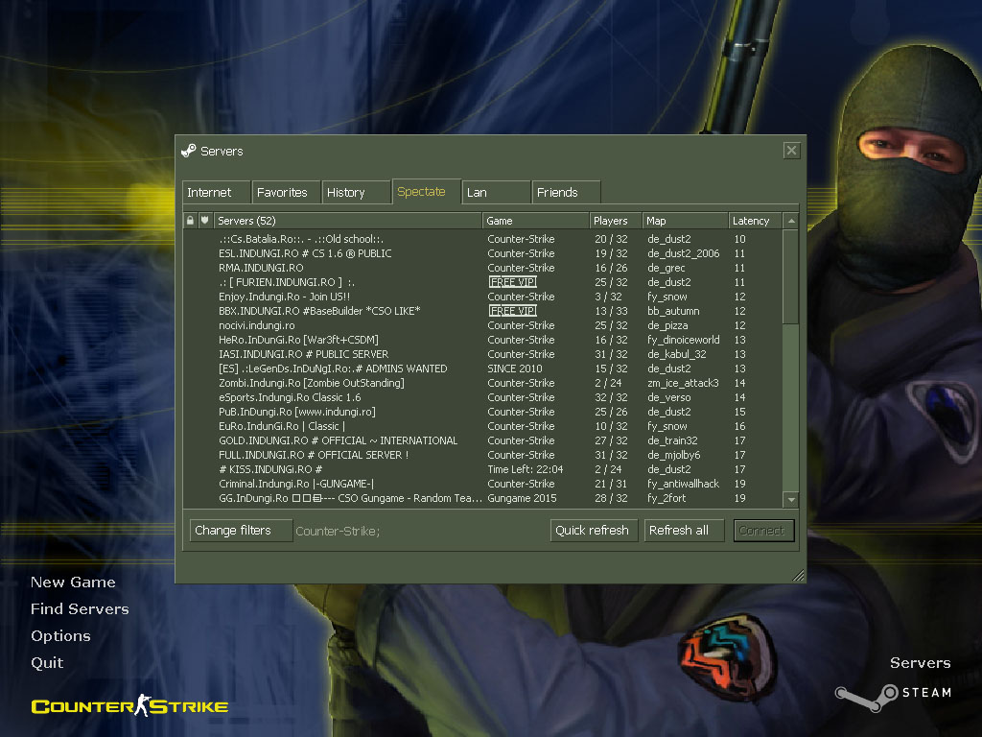The height and width of the screenshot is (737, 982).
Task: Click the server list scrollbar thumb
Action: (x=791, y=277)
